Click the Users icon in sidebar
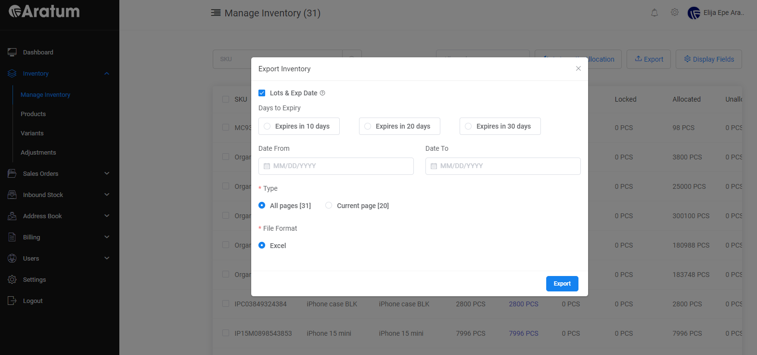 [x=12, y=258]
